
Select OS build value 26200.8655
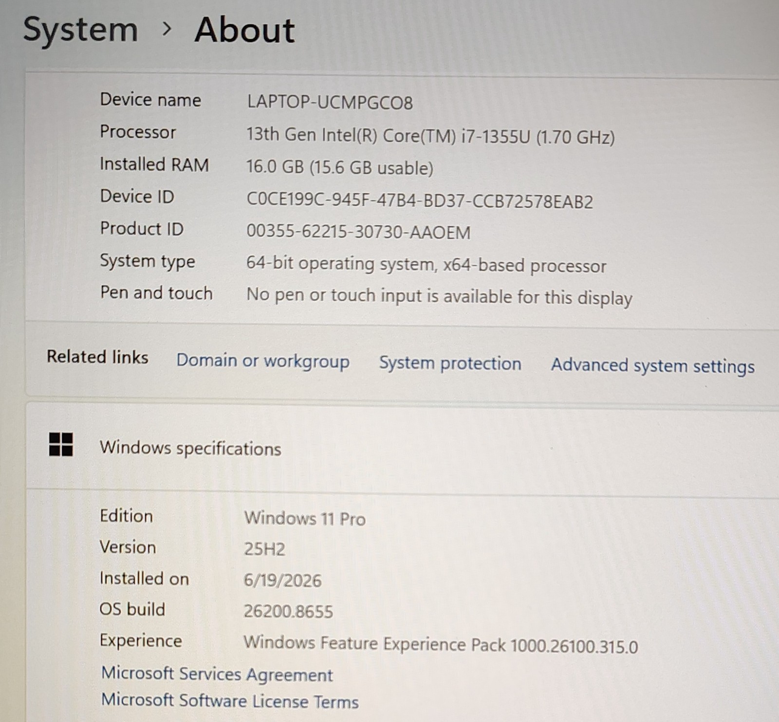[288, 612]
